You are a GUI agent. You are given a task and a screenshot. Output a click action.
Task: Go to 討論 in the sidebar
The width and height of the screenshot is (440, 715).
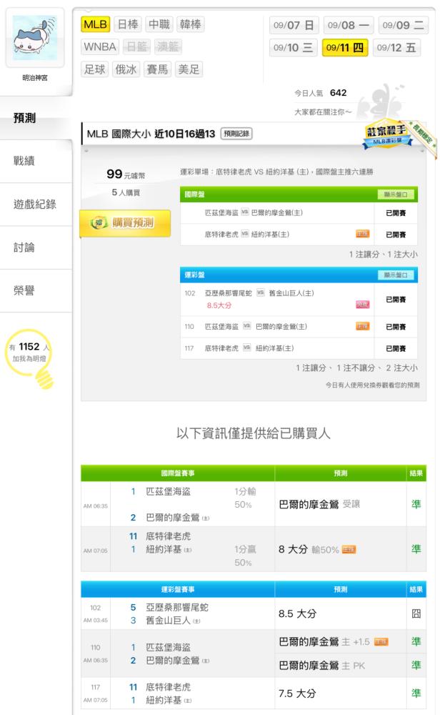click(36, 247)
